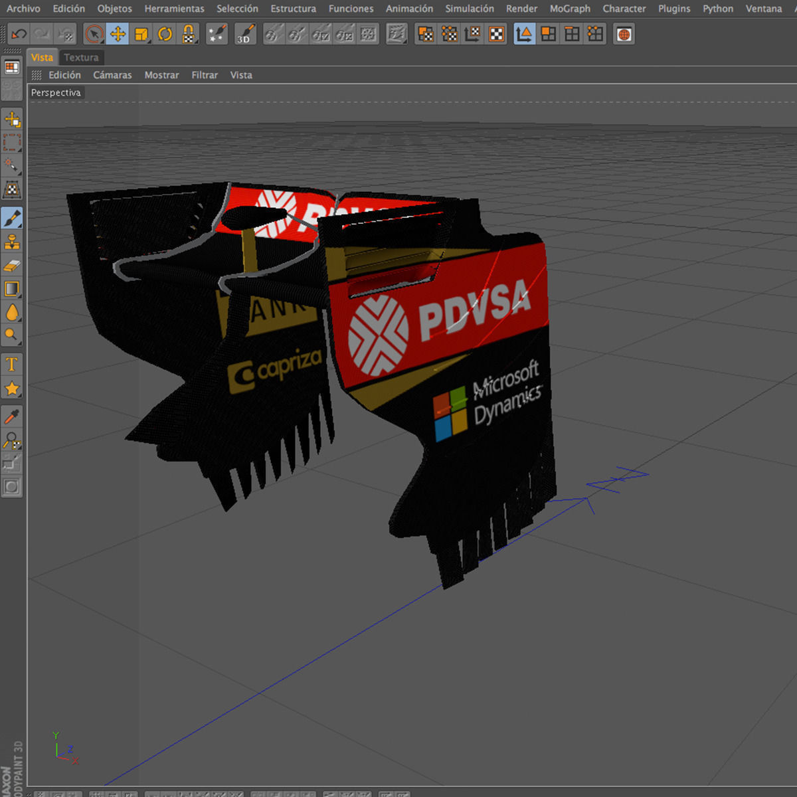Select Edges mode icon
Screen dimensions: 797x797
pos(572,34)
